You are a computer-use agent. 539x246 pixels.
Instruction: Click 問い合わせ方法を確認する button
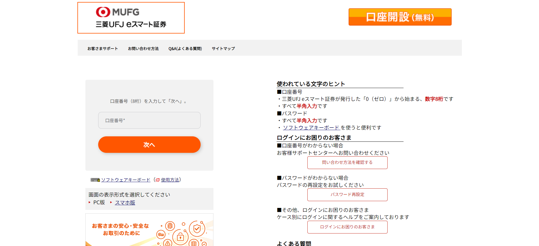(347, 162)
